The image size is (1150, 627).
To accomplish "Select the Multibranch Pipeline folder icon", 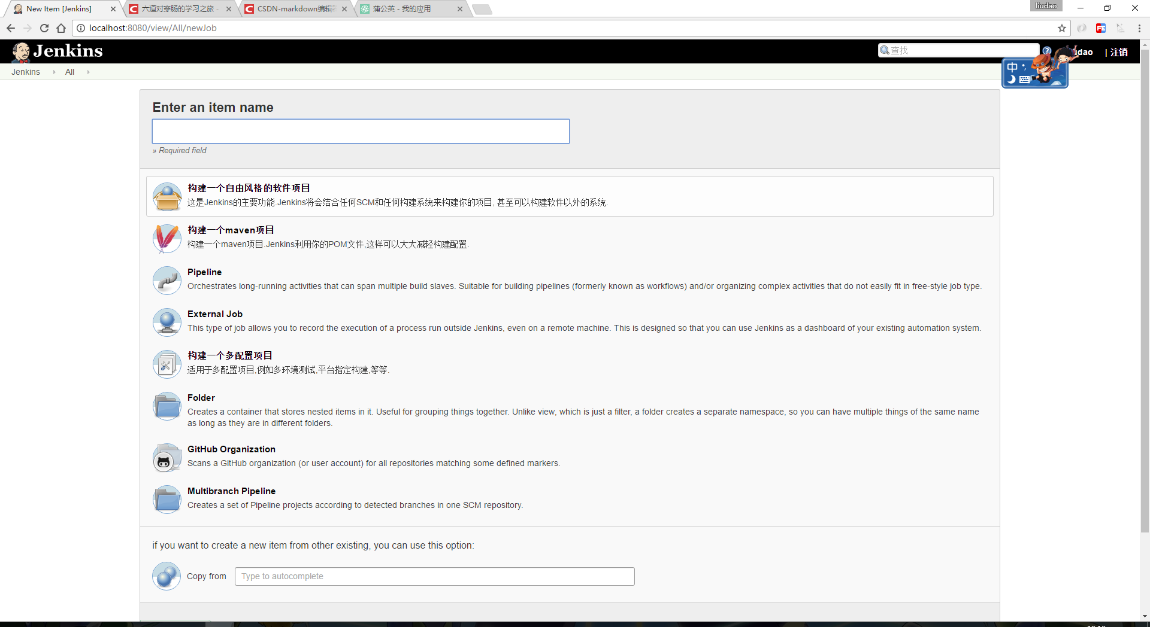I will (x=167, y=500).
